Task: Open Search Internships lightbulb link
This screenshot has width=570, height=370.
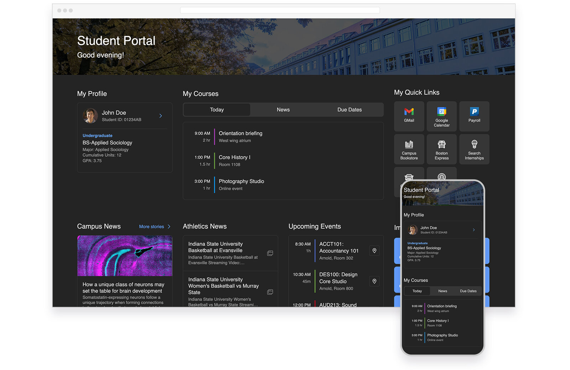Action: click(x=474, y=149)
